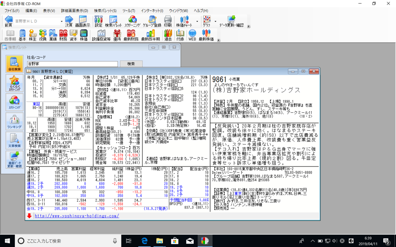Open ヘルプ(H) menu
396x247 pixels.
click(201, 11)
